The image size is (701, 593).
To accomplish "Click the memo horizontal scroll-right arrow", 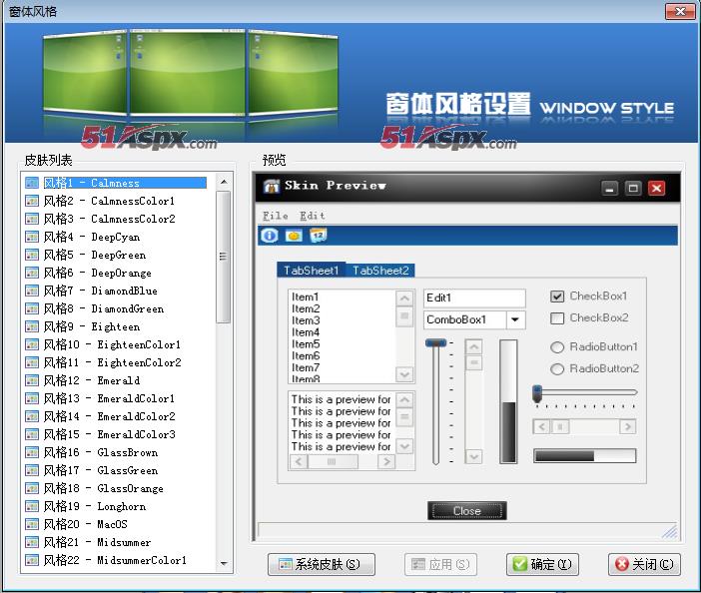I will click(x=386, y=461).
